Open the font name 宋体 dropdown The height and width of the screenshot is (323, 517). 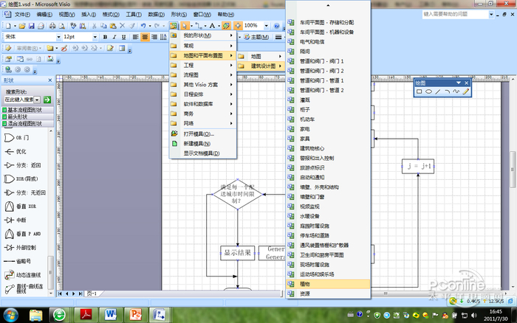(58, 37)
